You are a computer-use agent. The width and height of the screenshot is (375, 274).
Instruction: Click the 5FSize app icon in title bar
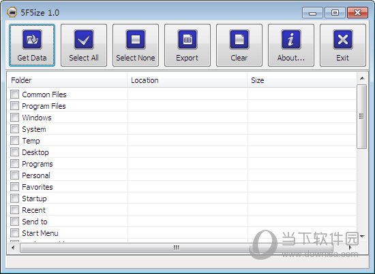point(12,12)
